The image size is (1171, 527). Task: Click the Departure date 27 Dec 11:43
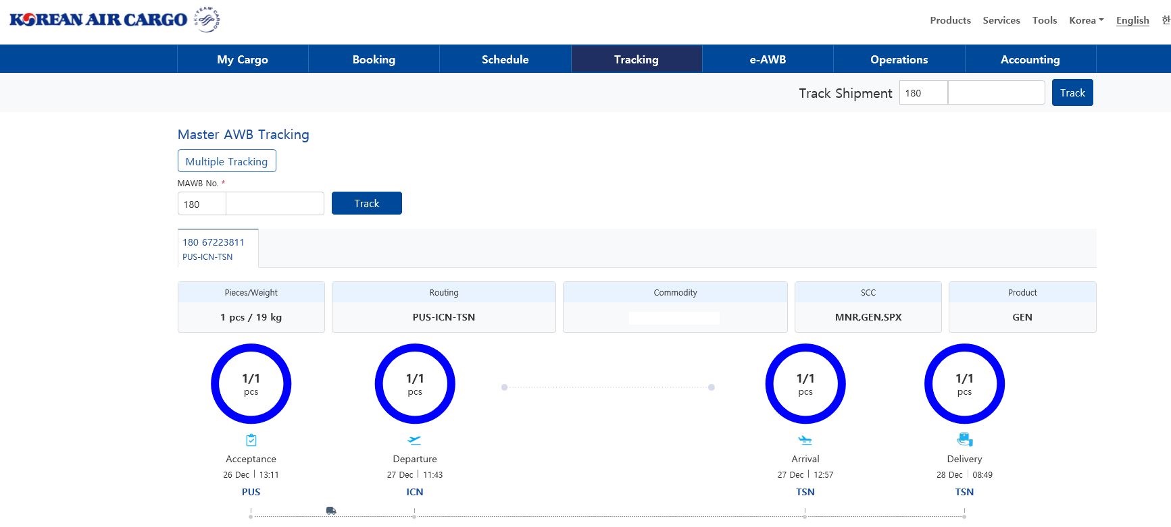[415, 475]
